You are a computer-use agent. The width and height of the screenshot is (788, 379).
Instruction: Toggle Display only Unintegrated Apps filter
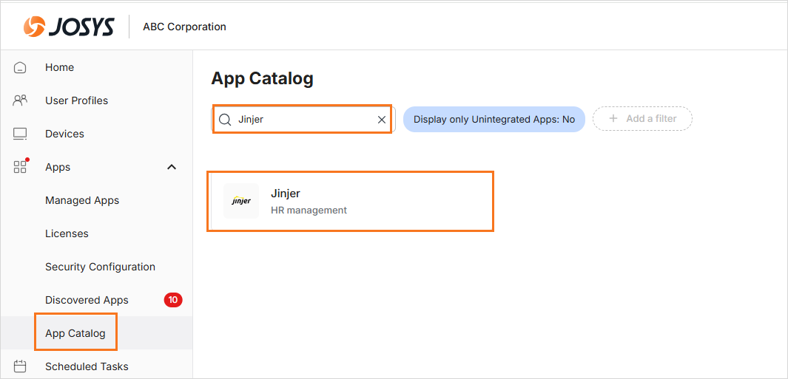pyautogui.click(x=494, y=120)
